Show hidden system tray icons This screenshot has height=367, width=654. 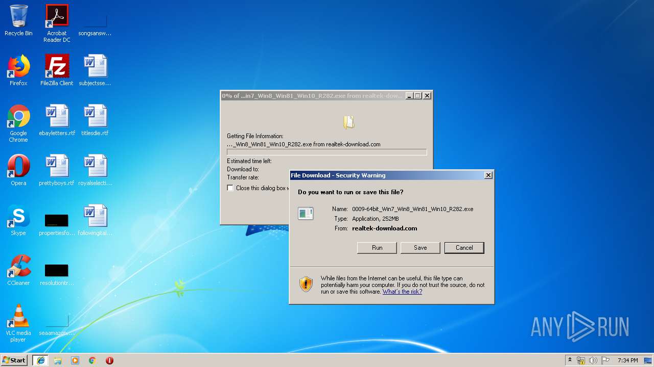point(570,360)
